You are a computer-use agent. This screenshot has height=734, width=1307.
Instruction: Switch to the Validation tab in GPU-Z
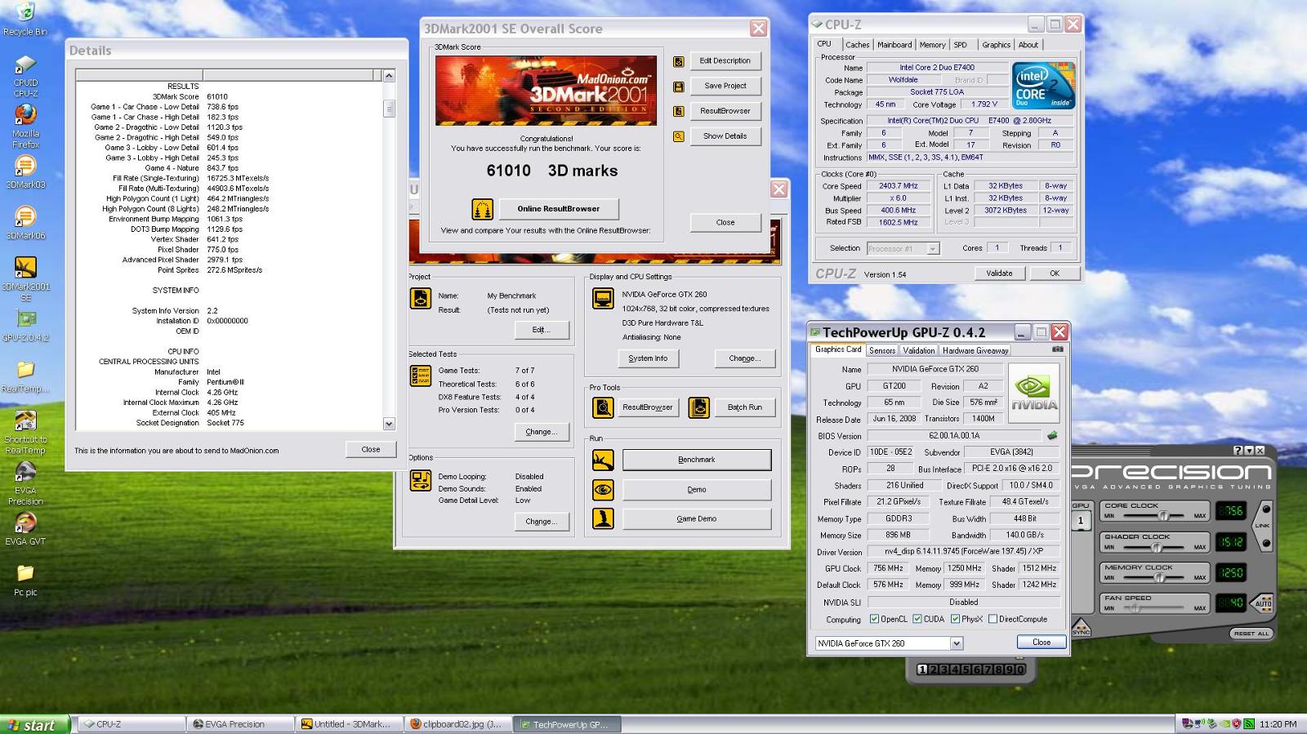[x=919, y=350]
